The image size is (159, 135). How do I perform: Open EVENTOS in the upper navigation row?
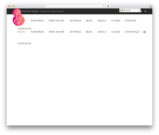coord(131,20)
